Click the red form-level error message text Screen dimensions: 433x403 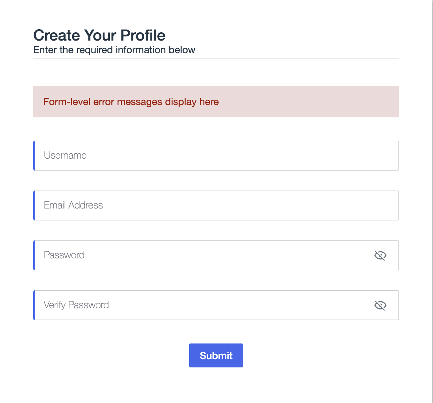tap(131, 102)
